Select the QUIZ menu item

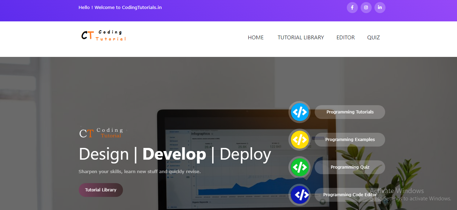pyautogui.click(x=373, y=38)
